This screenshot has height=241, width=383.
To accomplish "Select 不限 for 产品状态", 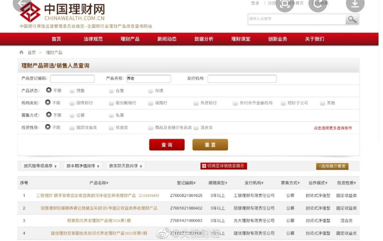I will 49,90.
